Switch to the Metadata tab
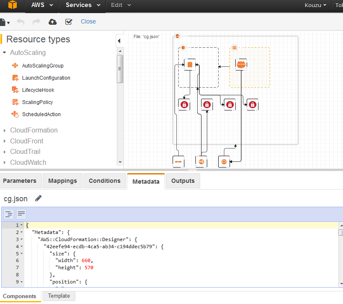Screen dimensions: 343x304 point(146,181)
